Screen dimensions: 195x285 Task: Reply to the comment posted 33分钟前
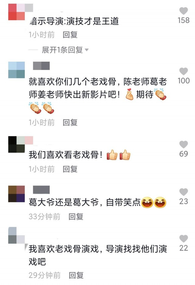click(76, 216)
